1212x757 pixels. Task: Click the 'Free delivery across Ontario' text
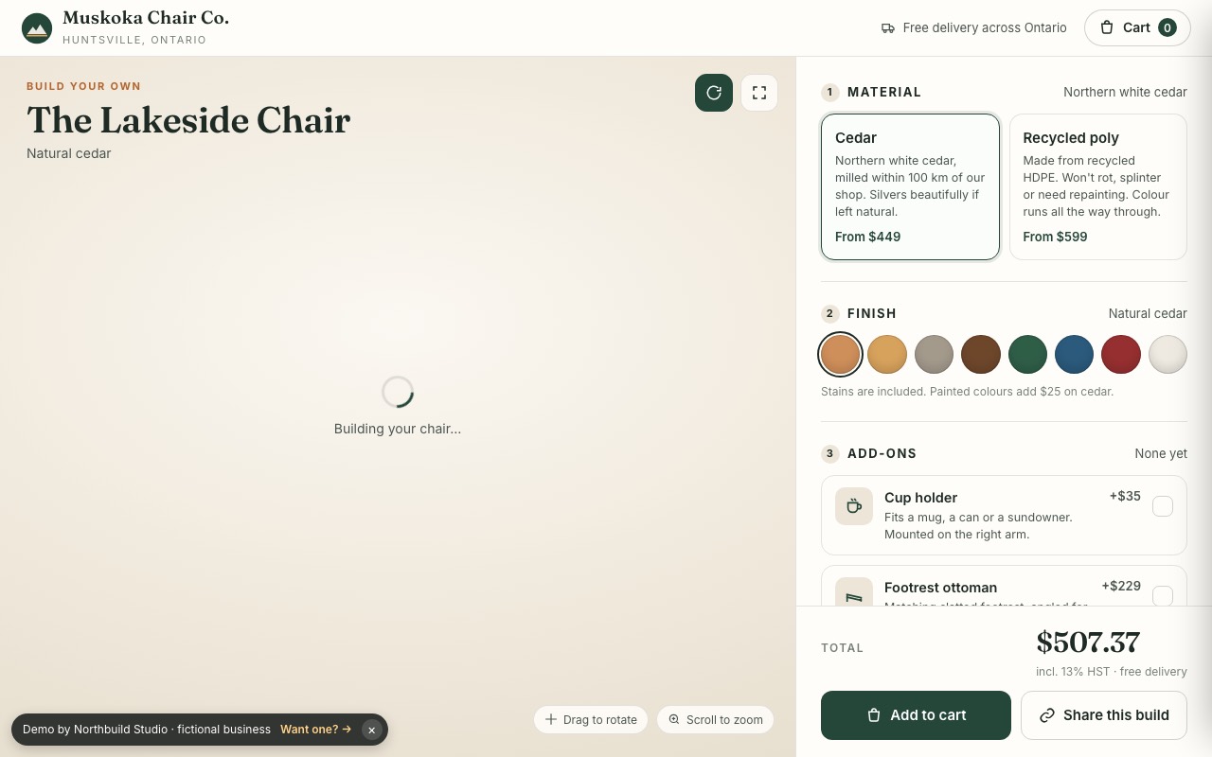[985, 27]
